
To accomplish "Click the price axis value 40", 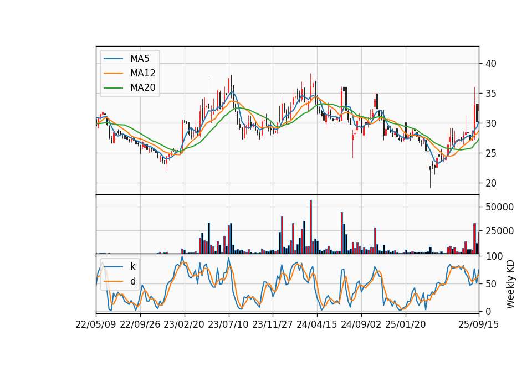I will [491, 64].
